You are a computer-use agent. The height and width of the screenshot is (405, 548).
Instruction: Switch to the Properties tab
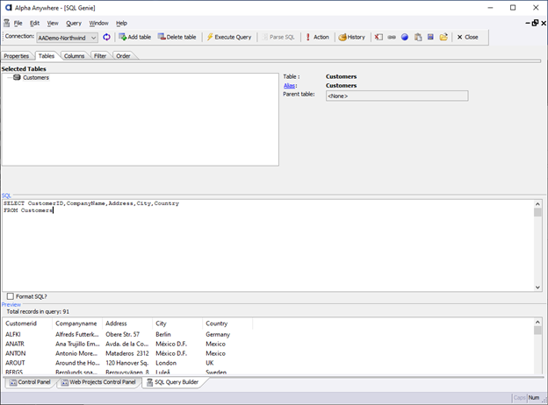pyautogui.click(x=17, y=56)
